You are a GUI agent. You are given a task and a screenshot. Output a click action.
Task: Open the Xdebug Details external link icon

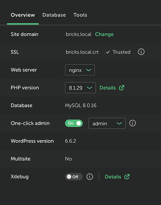tap(127, 177)
